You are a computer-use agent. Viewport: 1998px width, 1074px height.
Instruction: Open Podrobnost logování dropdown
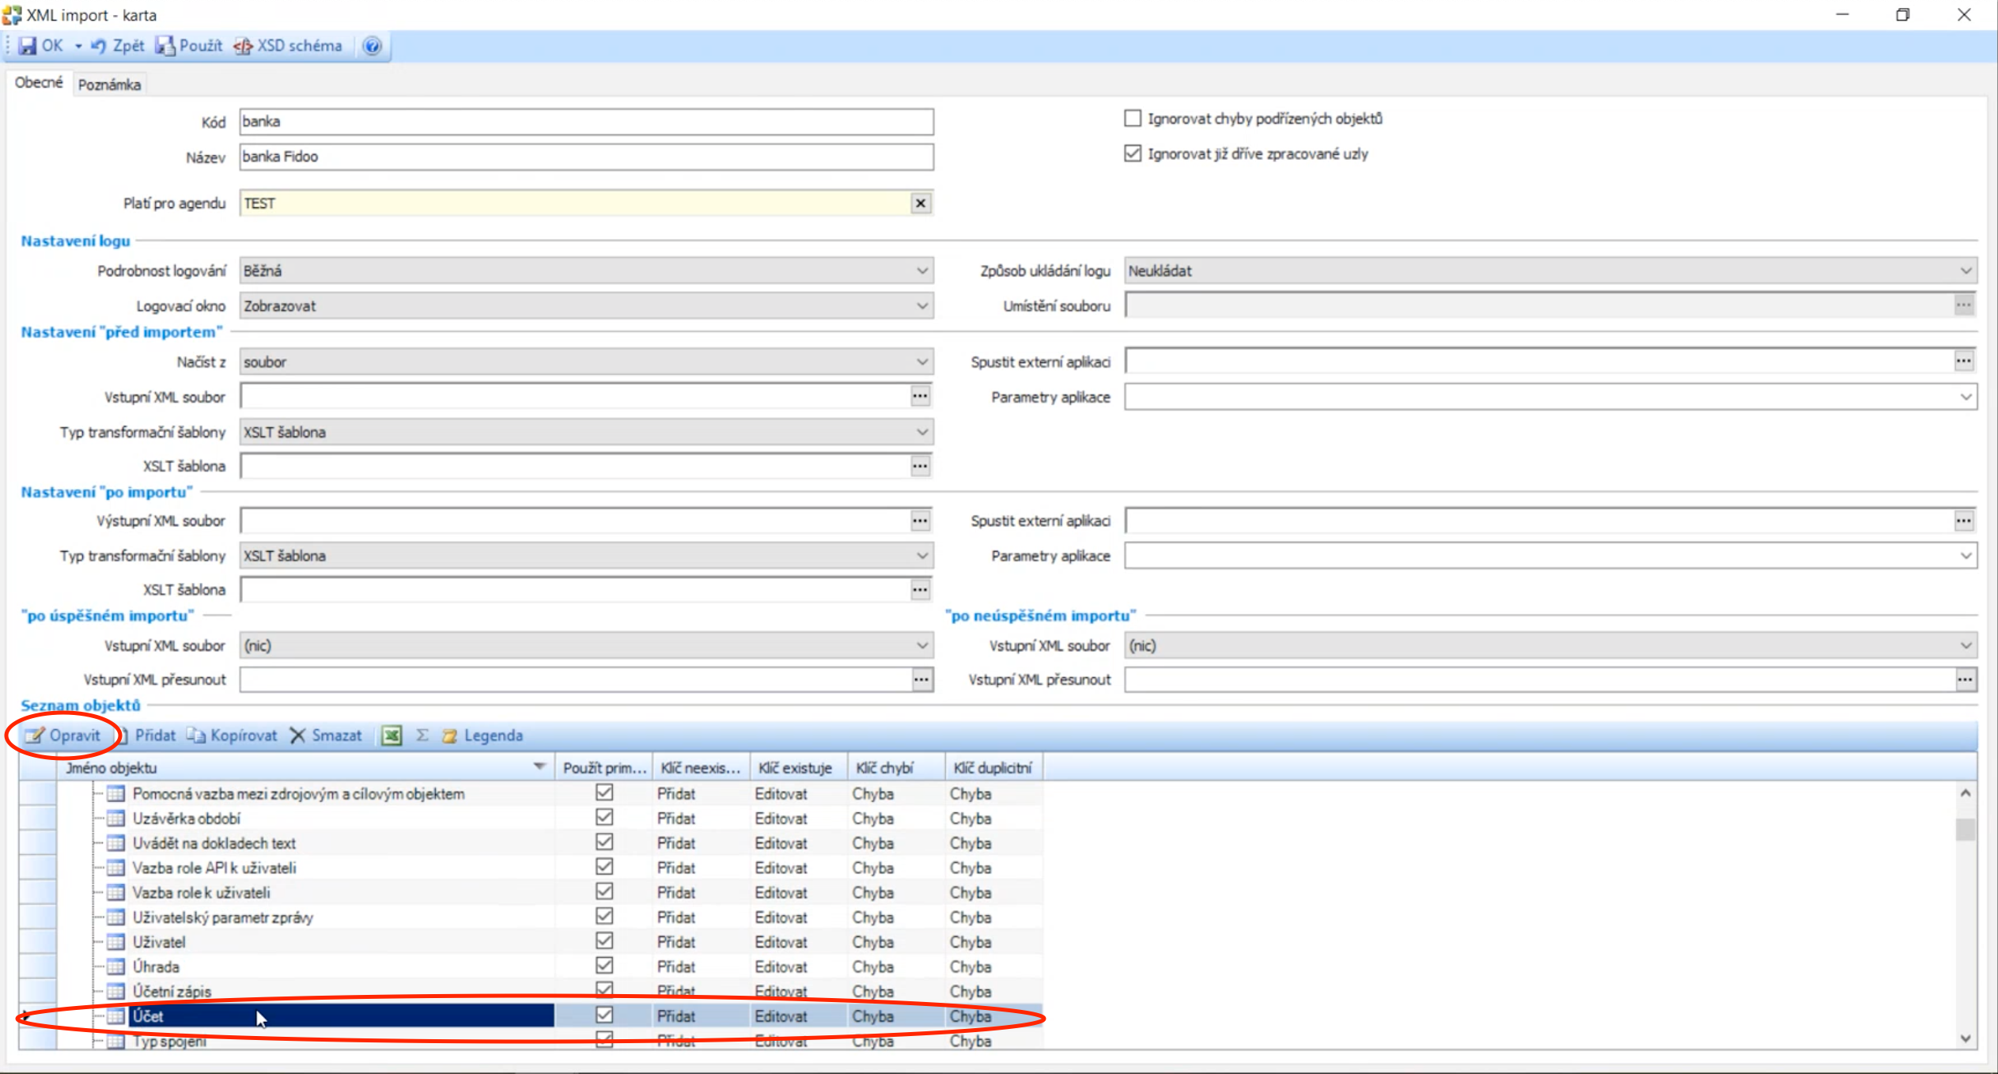click(x=921, y=270)
